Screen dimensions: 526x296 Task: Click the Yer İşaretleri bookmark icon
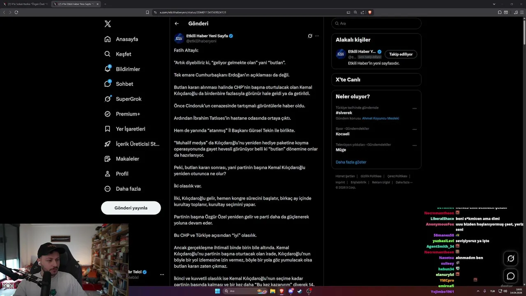click(108, 129)
